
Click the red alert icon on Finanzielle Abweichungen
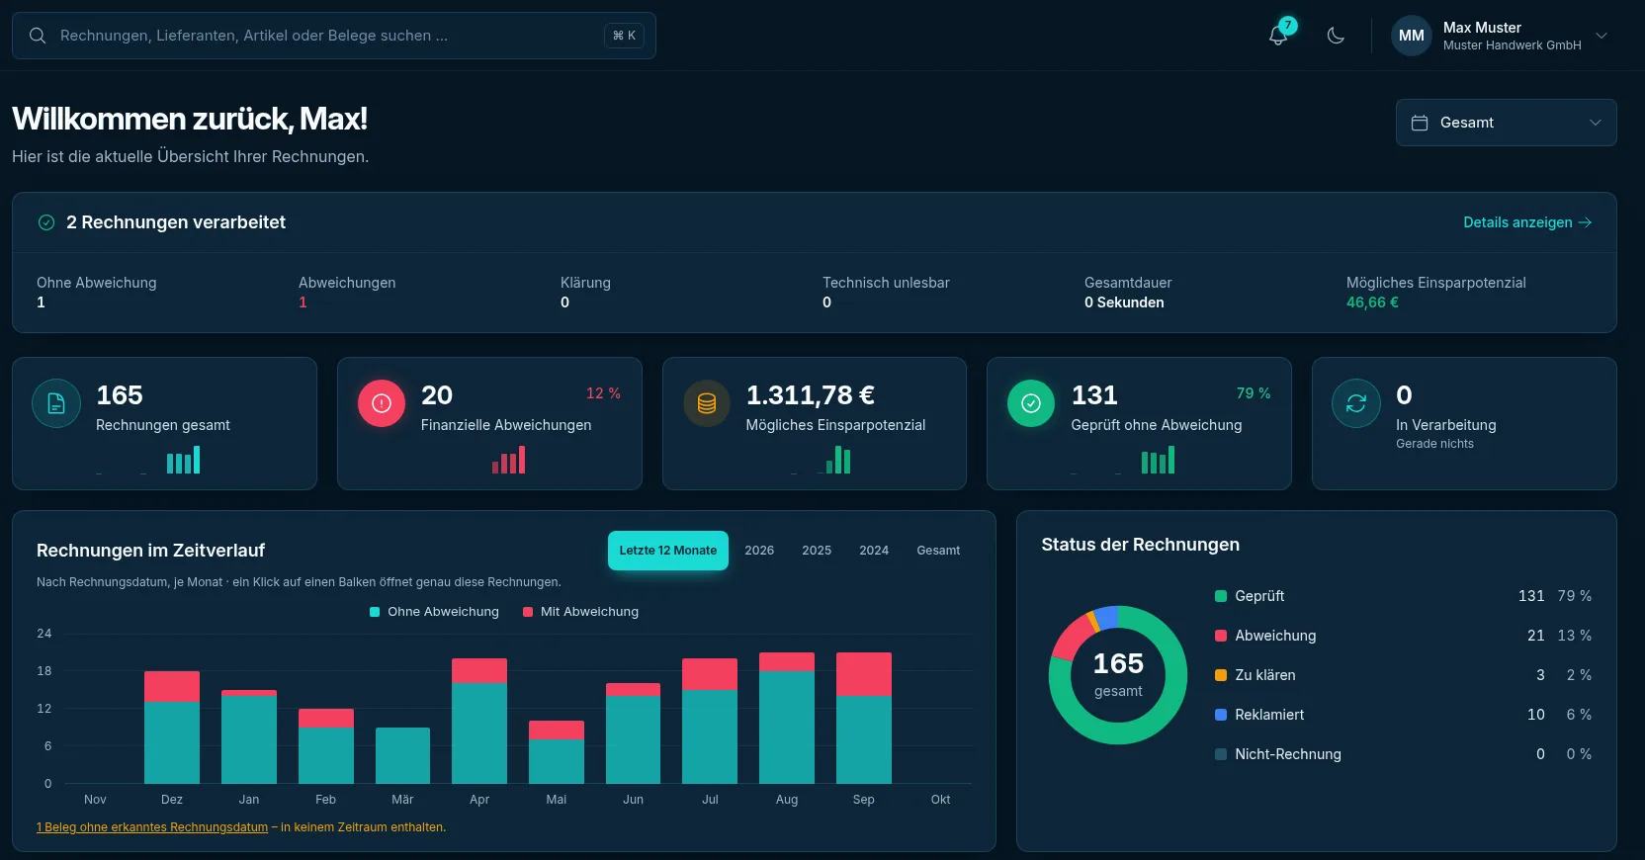[382, 403]
